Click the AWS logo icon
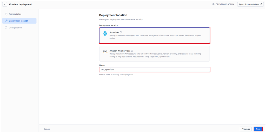This screenshot has width=266, height=133. [105, 52]
